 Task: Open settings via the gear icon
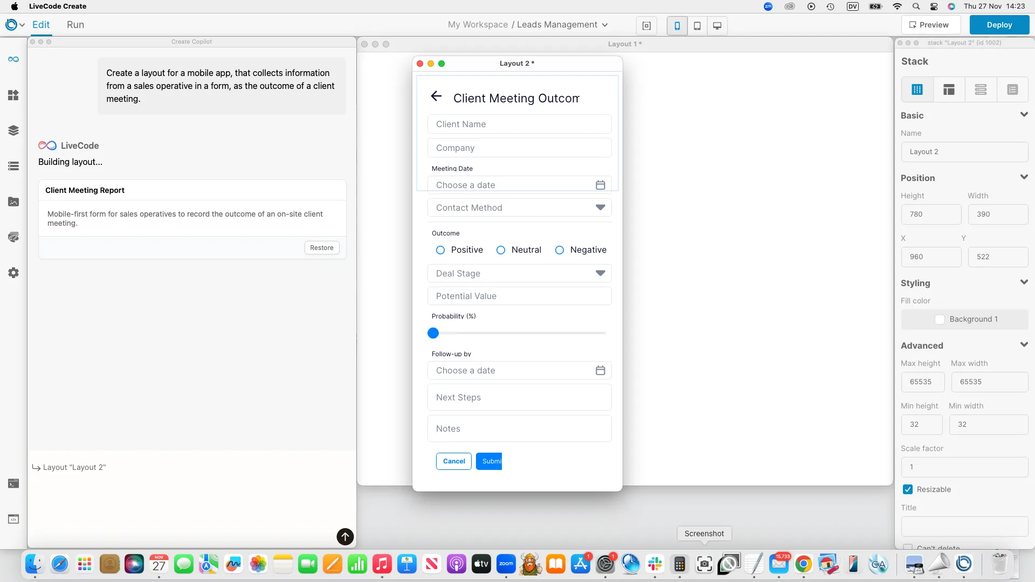tap(13, 273)
